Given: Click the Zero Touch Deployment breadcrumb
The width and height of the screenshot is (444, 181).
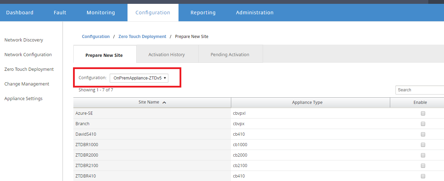Looking at the screenshot, I should [142, 37].
